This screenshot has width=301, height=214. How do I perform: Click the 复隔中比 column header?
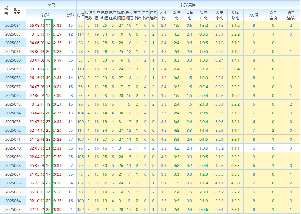pyautogui.click(x=204, y=15)
